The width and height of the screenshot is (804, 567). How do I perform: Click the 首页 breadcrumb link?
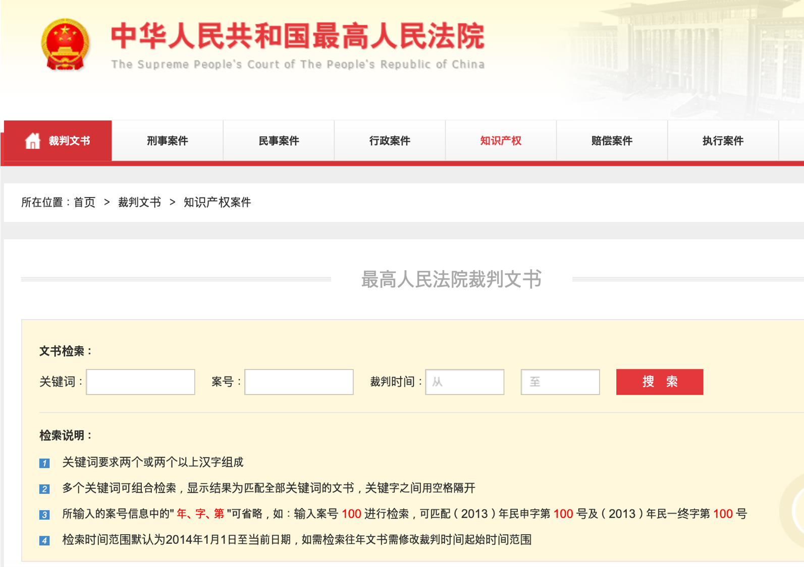click(x=84, y=202)
